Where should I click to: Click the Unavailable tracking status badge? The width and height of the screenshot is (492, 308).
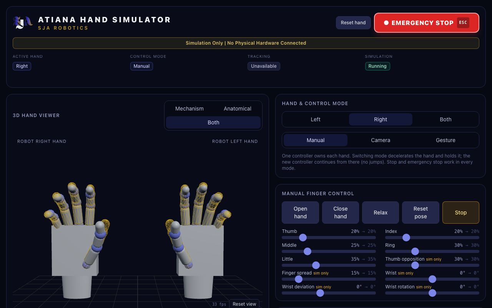tap(264, 66)
